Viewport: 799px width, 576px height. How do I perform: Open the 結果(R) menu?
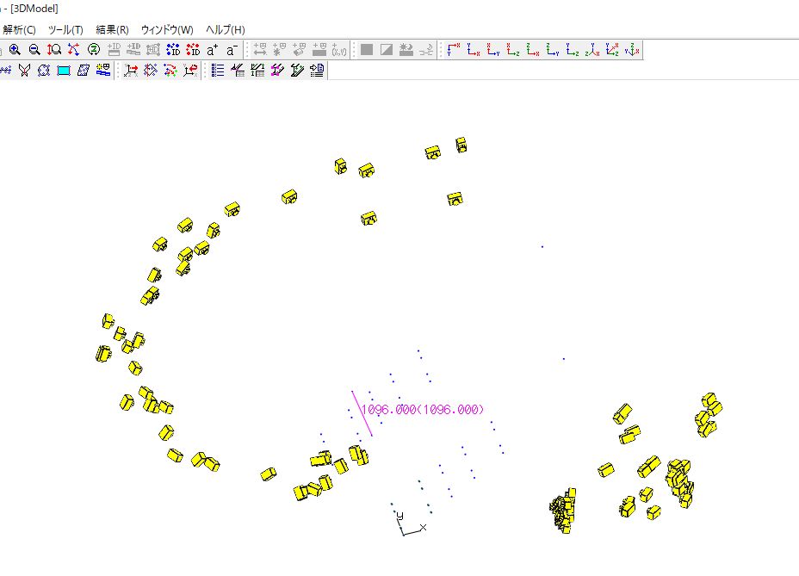112,29
